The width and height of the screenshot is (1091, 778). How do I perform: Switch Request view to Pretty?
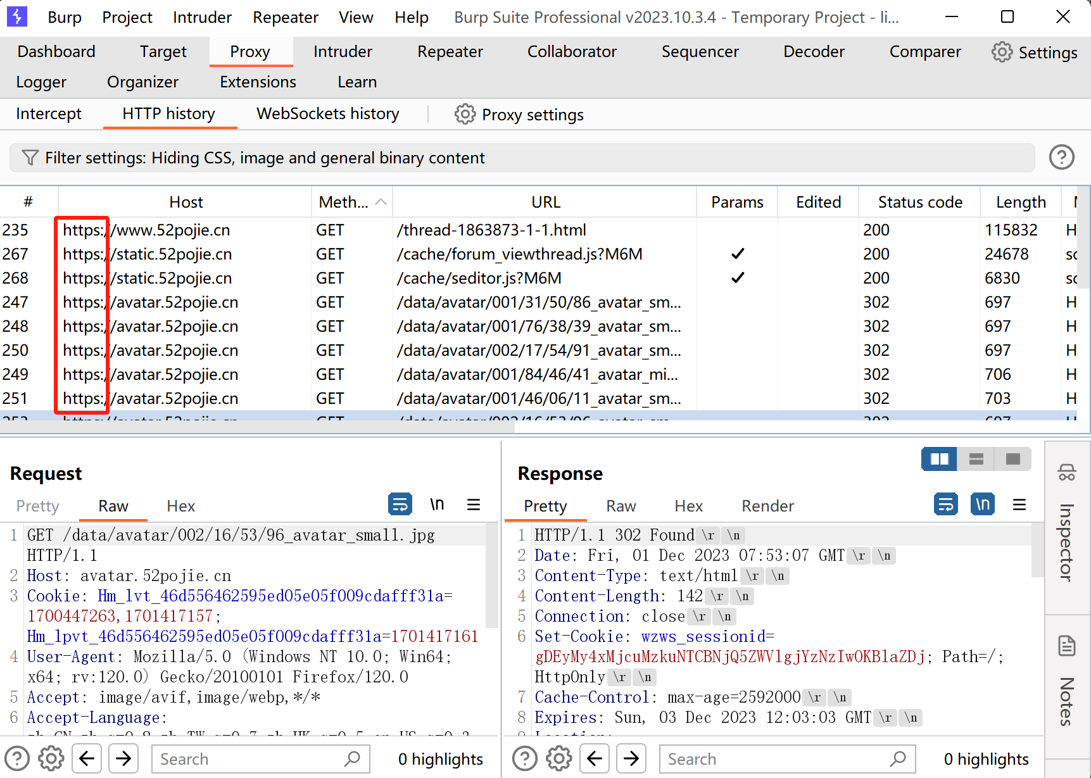[x=37, y=506]
